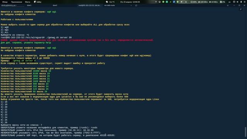Click the screen icon in the system tray

click(234, 2)
